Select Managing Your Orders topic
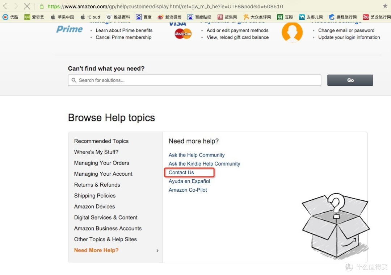391x275 pixels. point(101,163)
